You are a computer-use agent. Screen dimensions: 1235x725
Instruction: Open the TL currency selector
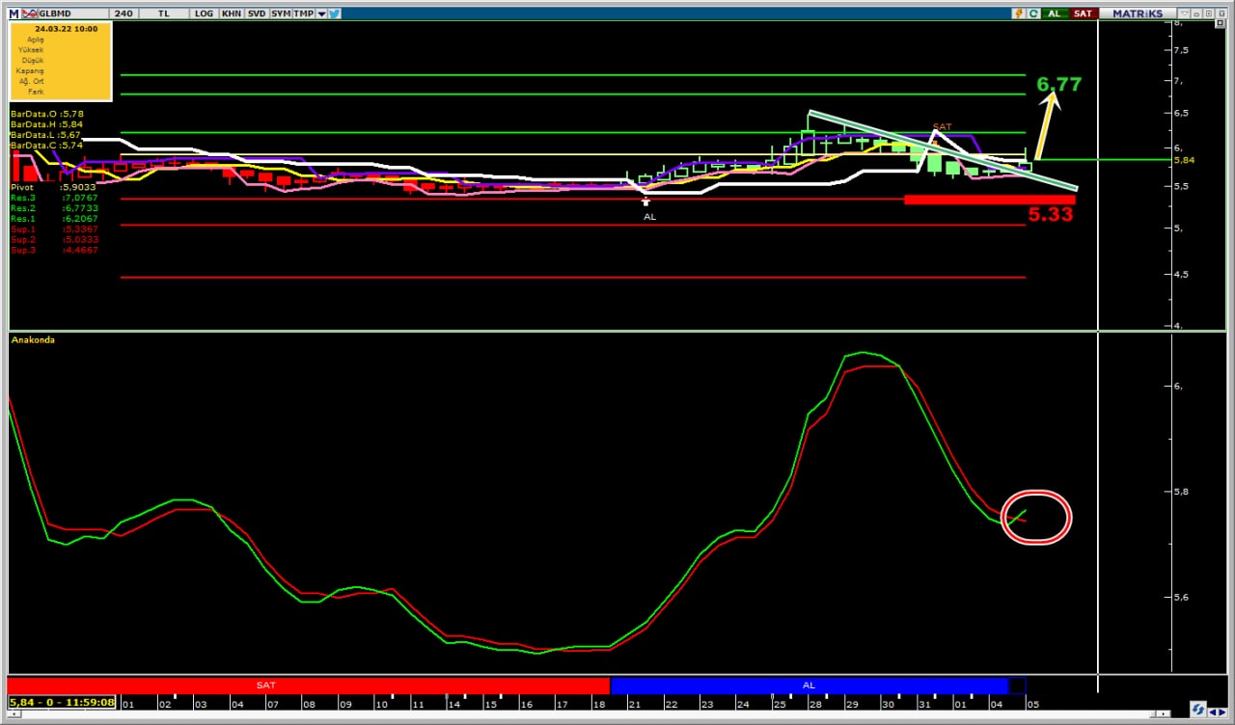coord(163,13)
